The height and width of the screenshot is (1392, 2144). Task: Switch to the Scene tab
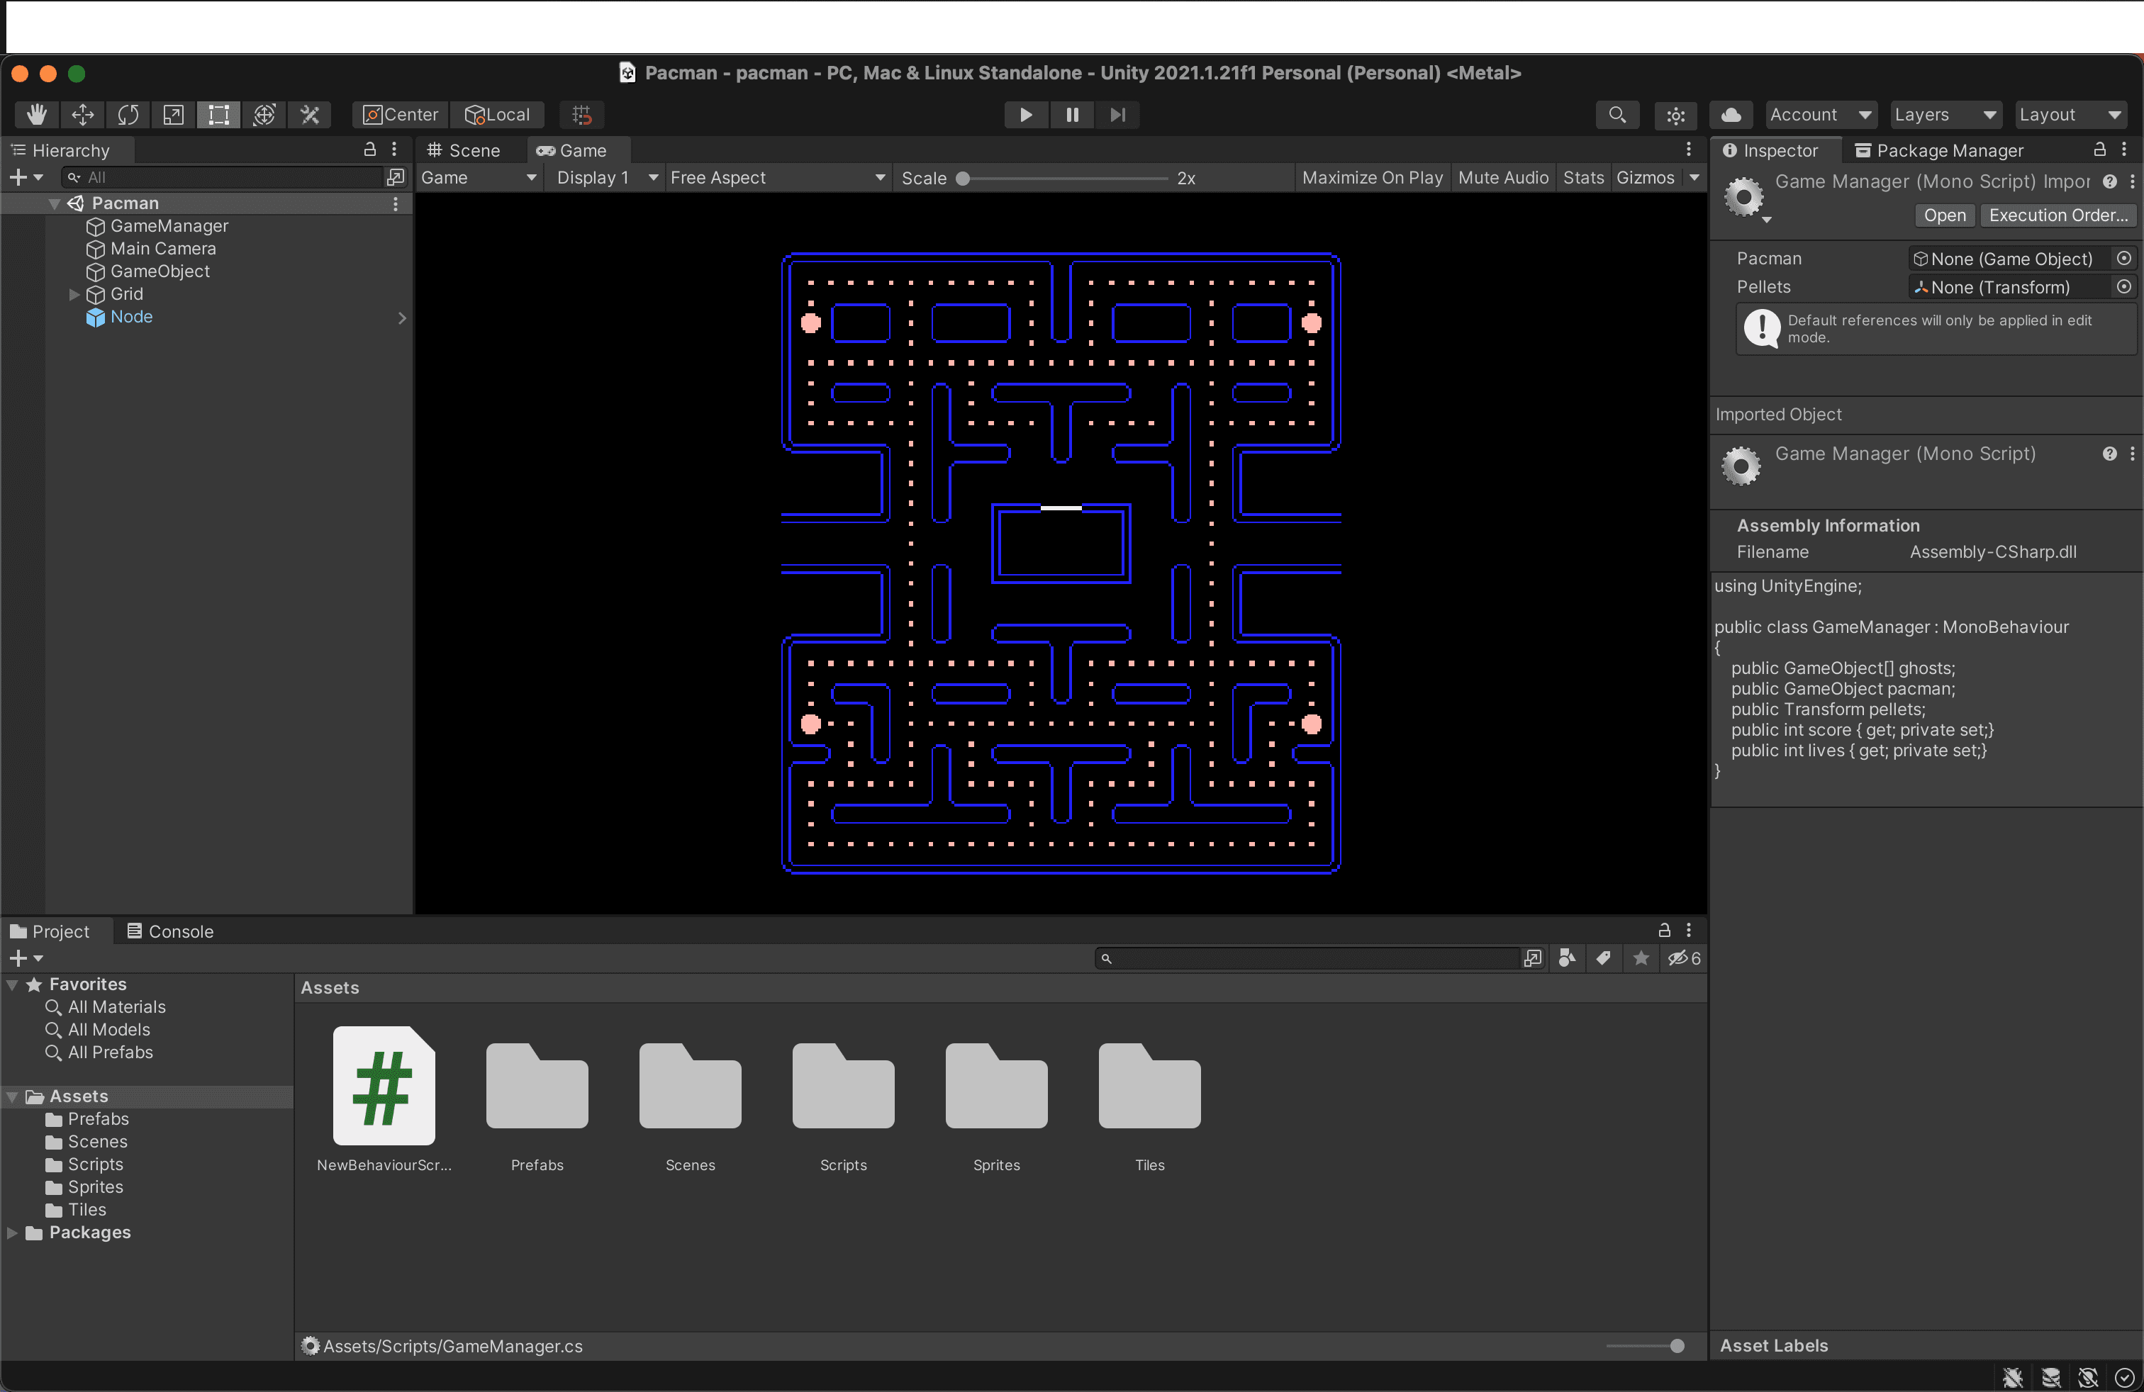[x=464, y=150]
